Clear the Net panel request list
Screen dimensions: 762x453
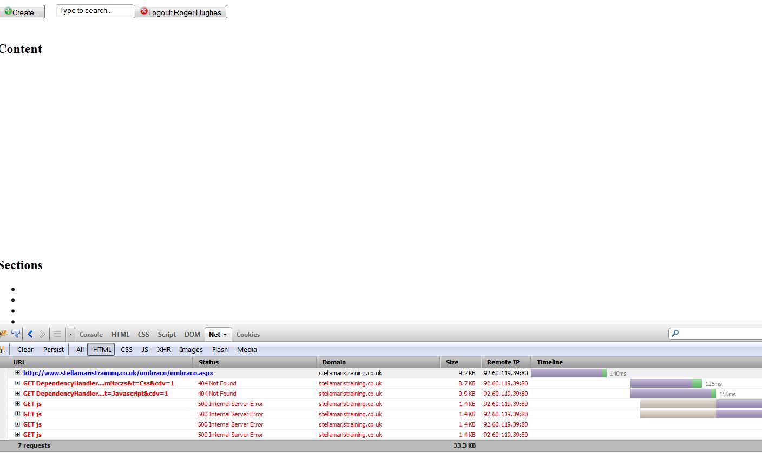click(x=25, y=349)
